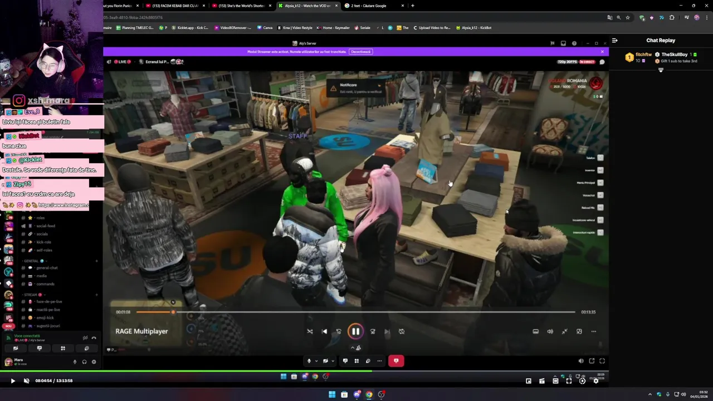This screenshot has width=713, height=401.
Task: Deafen with headphones icon in user panel
Action: tap(84, 362)
